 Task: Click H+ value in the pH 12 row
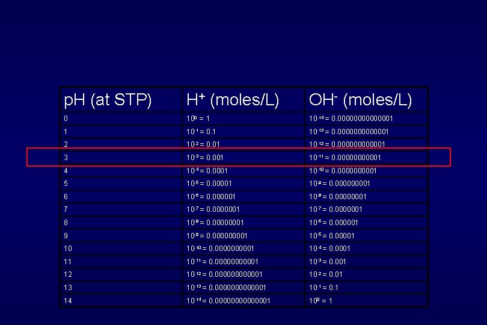pos(224,274)
